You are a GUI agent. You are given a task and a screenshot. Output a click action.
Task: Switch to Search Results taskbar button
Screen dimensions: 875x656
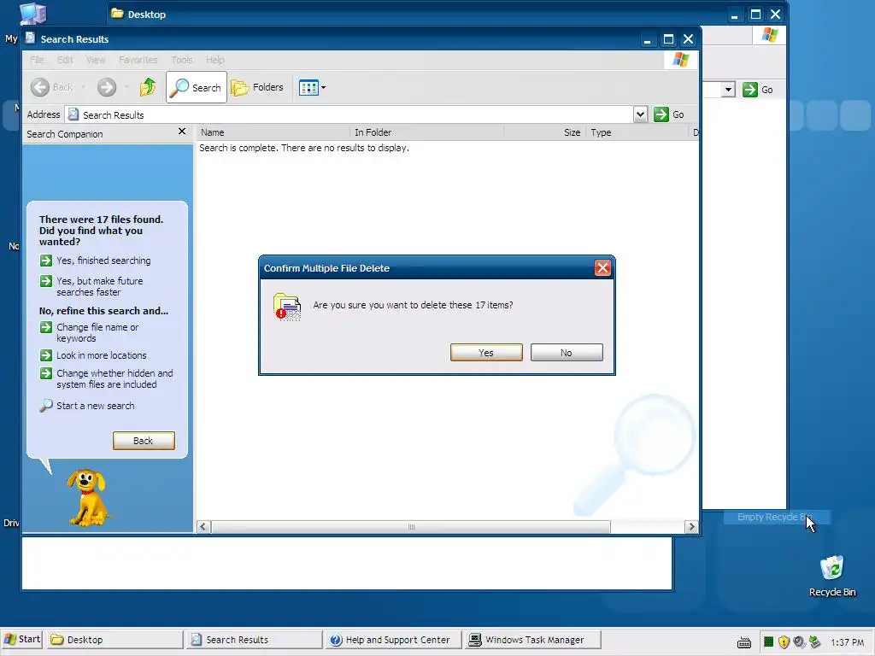(x=254, y=639)
